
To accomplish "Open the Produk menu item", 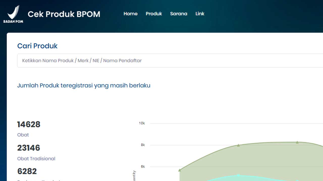I will point(154,14).
